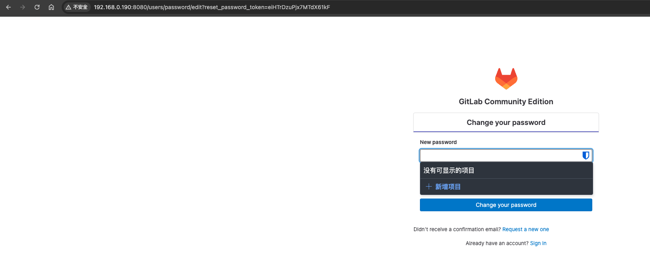The width and height of the screenshot is (650, 261).
Task: Go forward with the browser forward arrow
Action: [x=23, y=7]
